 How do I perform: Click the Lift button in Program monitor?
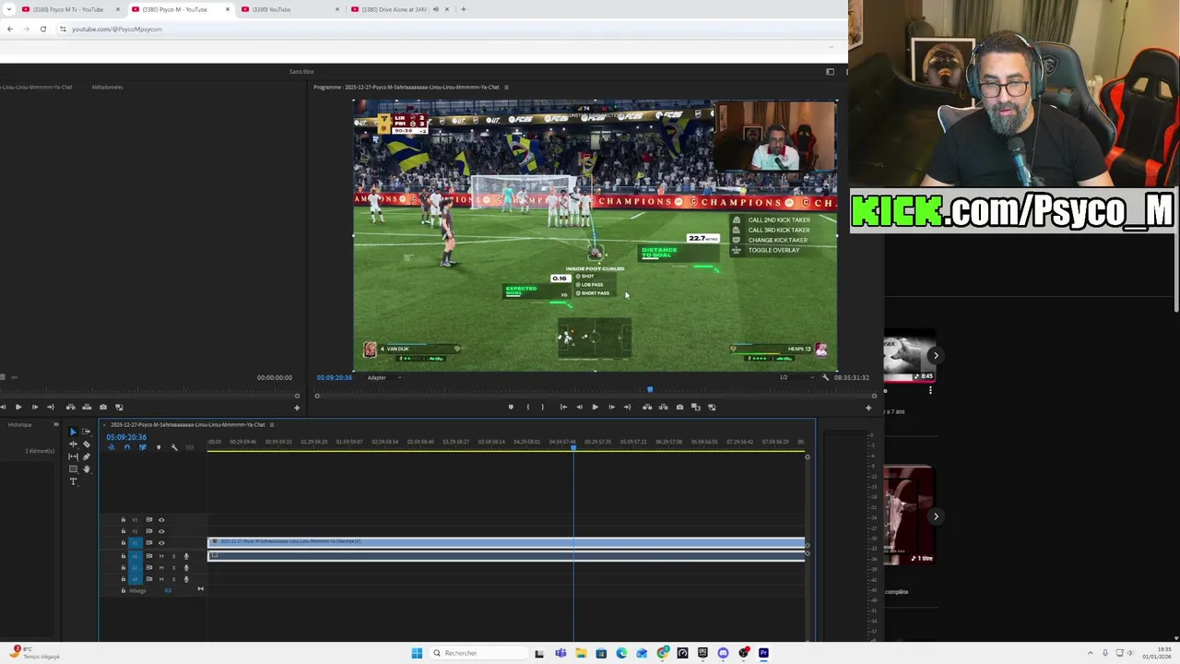click(647, 407)
